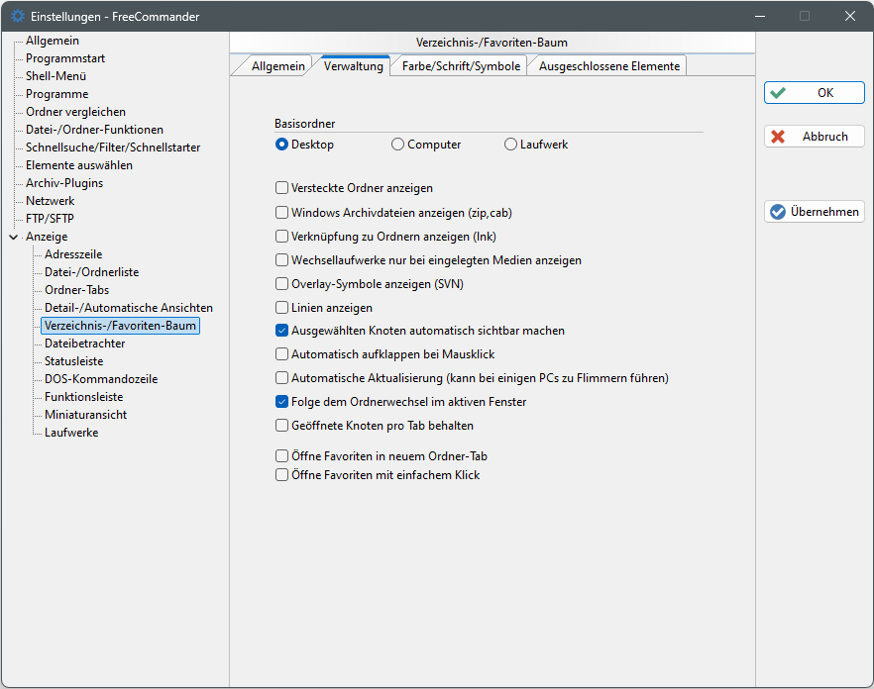The image size is (874, 689).
Task: Open Programmstart settings category
Action: click(x=65, y=58)
